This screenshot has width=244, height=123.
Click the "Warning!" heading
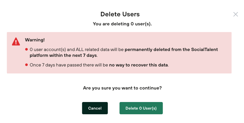35,40
